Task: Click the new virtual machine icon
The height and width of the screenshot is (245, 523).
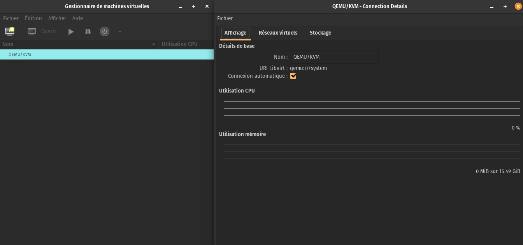Action: point(10,31)
